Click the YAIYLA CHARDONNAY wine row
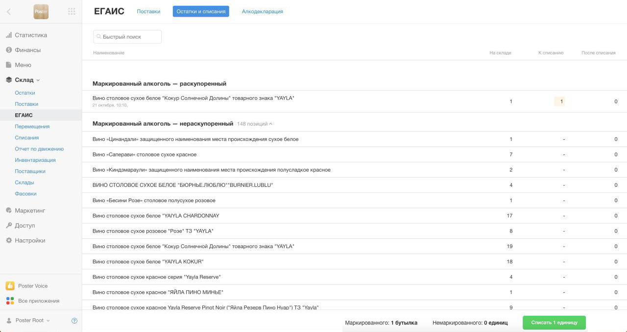This screenshot has height=332, width=627. [355, 216]
